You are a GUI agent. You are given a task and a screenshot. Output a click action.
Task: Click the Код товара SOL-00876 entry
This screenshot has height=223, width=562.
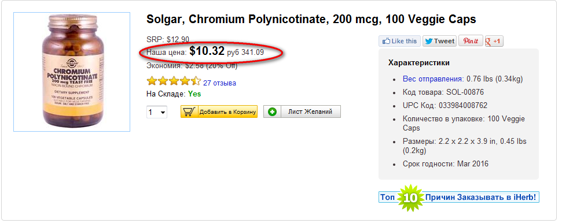(443, 92)
